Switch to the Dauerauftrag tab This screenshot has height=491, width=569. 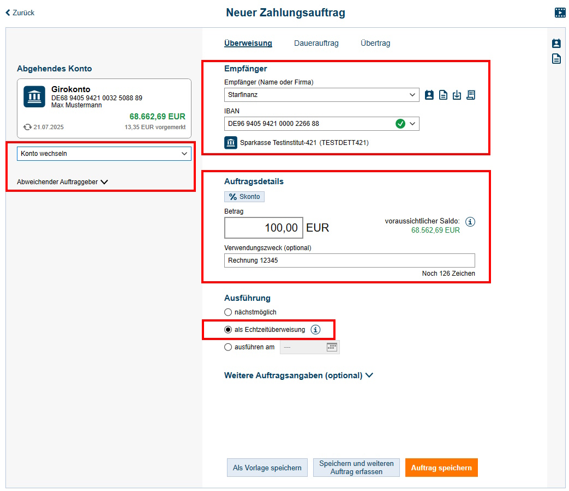point(316,43)
